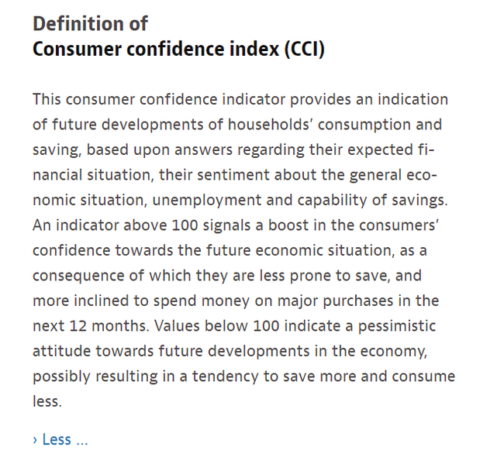The width and height of the screenshot is (504, 457).
Task: Click the "Consumer confidence index (CCI)" title
Action: pos(178,50)
